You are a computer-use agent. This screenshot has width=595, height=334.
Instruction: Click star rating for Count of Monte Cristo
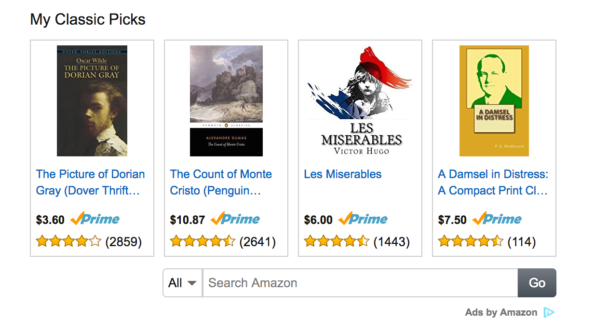pyautogui.click(x=203, y=241)
